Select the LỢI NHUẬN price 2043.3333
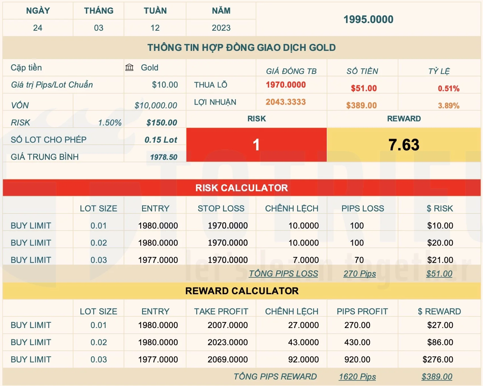The image size is (483, 386). (286, 102)
